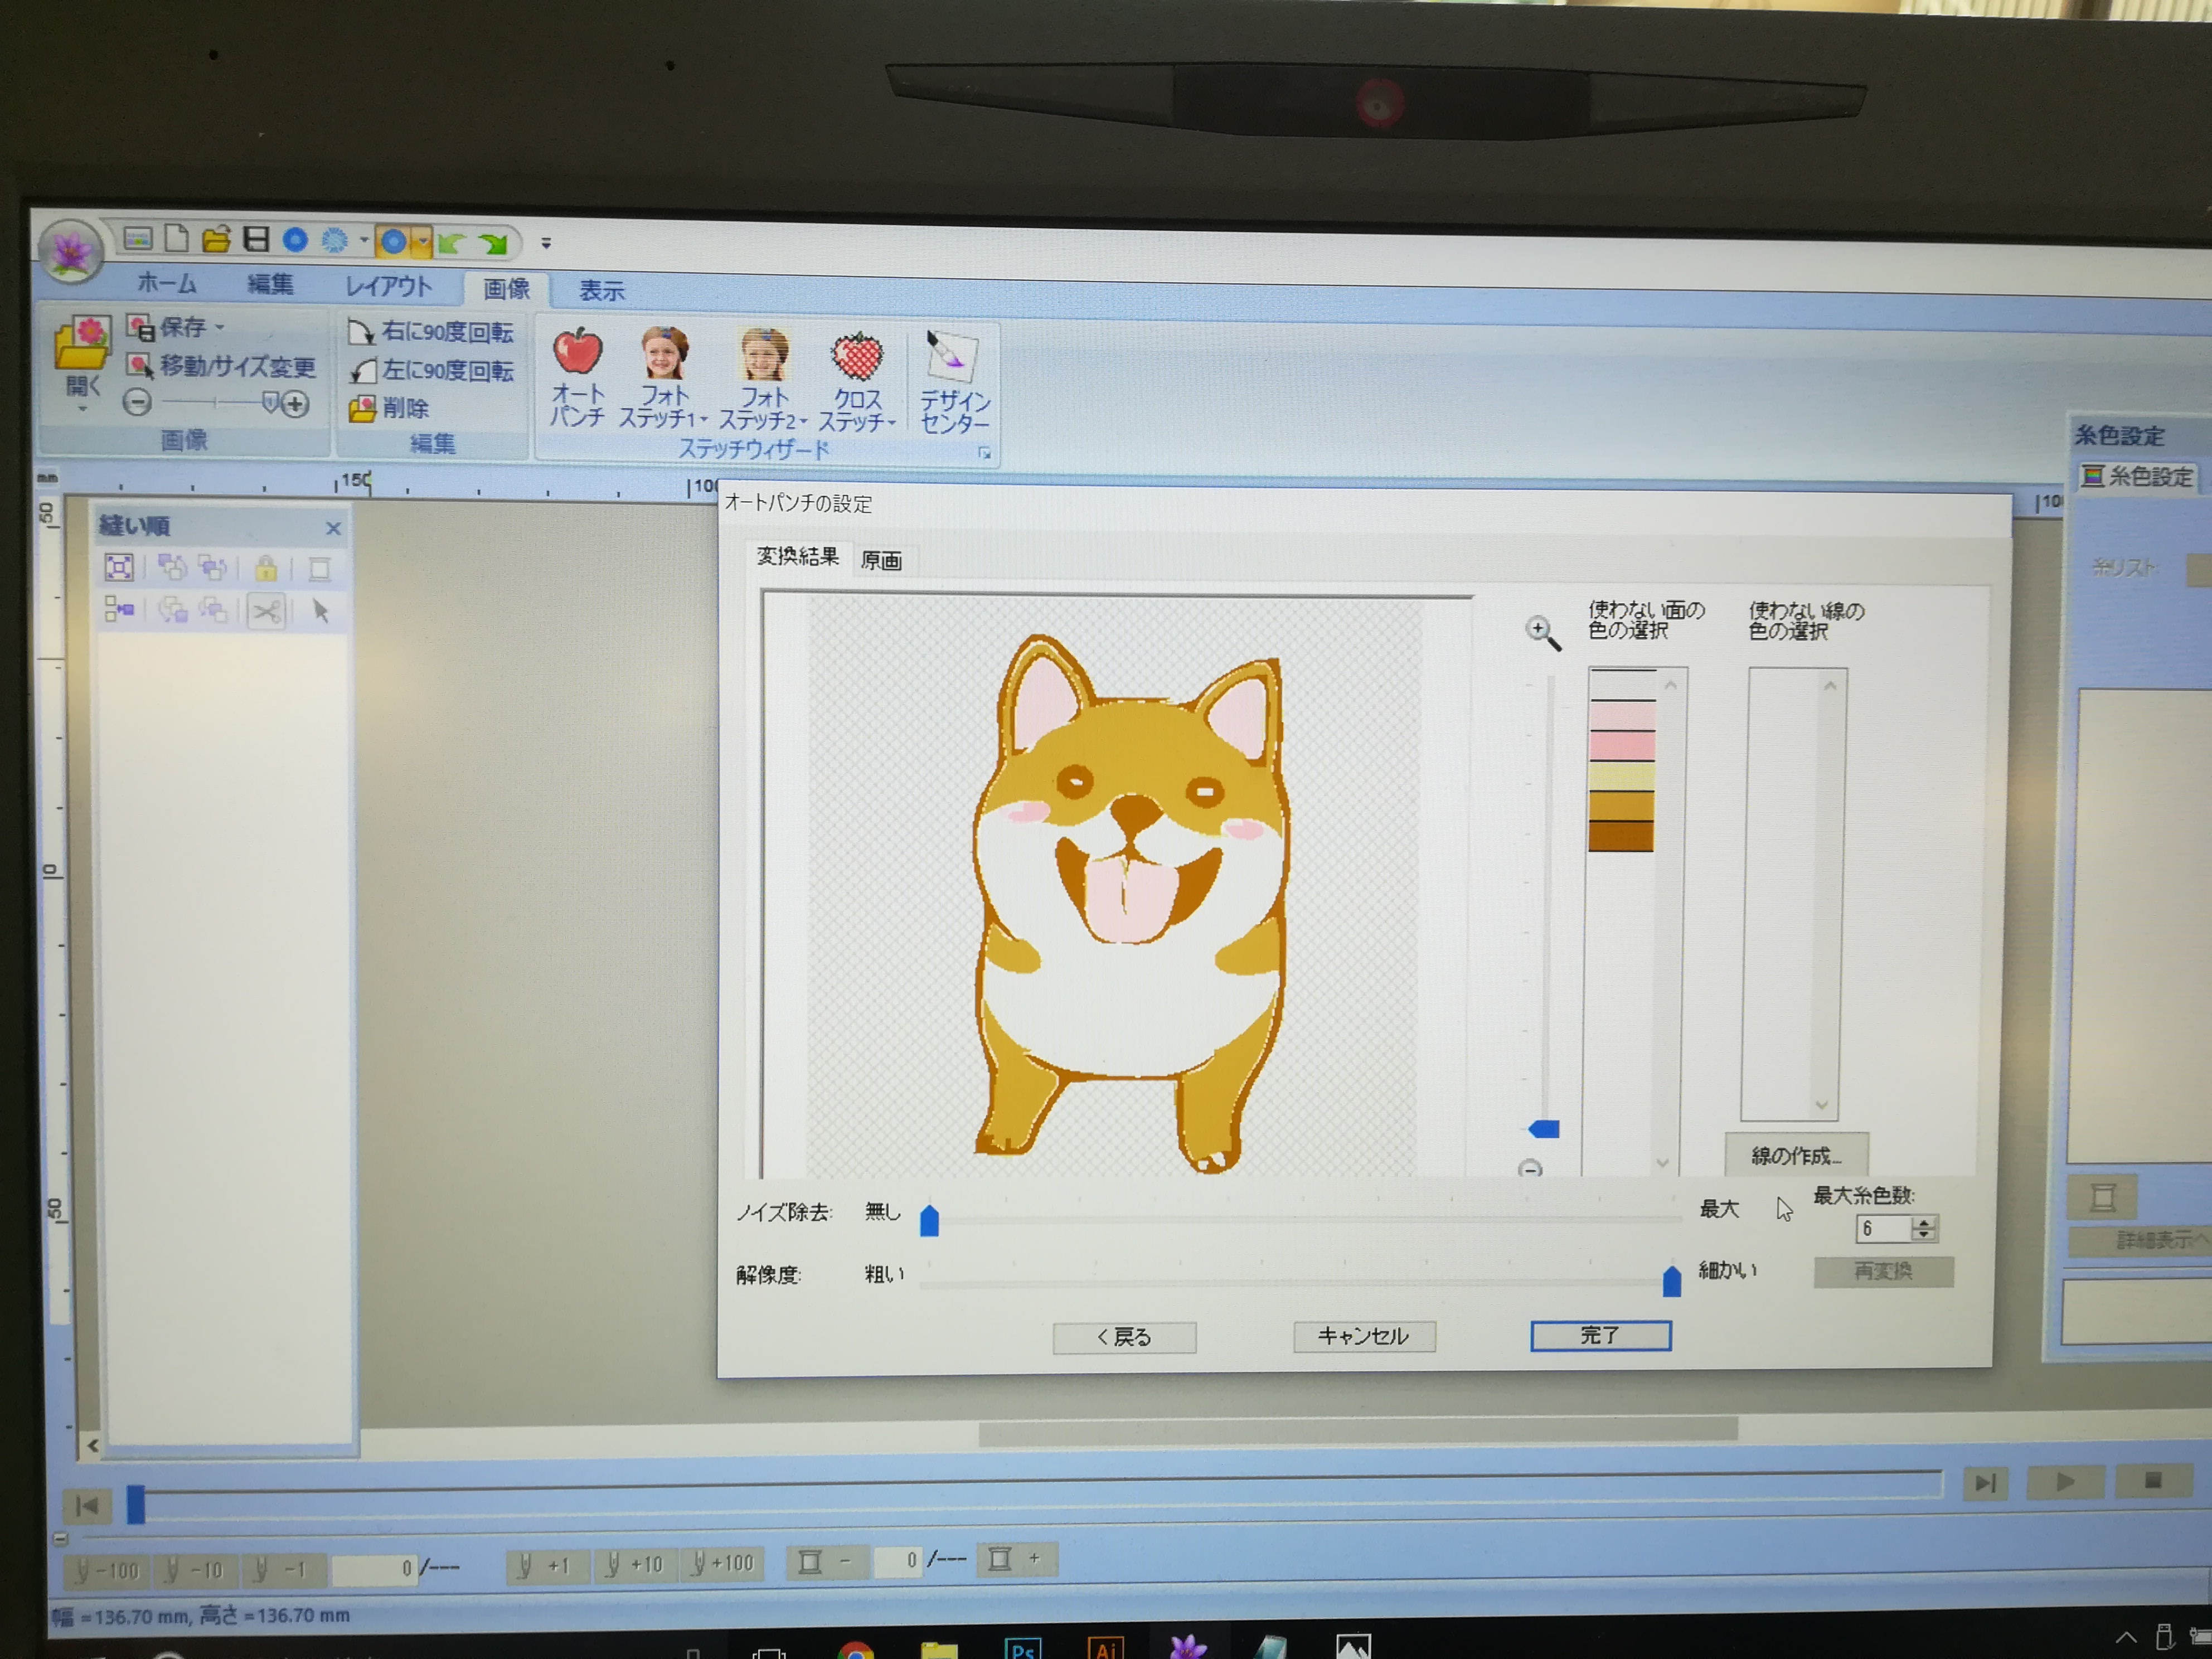Click the open-folder icon in quick toolbar
This screenshot has height=1659, width=2212.
[x=216, y=239]
